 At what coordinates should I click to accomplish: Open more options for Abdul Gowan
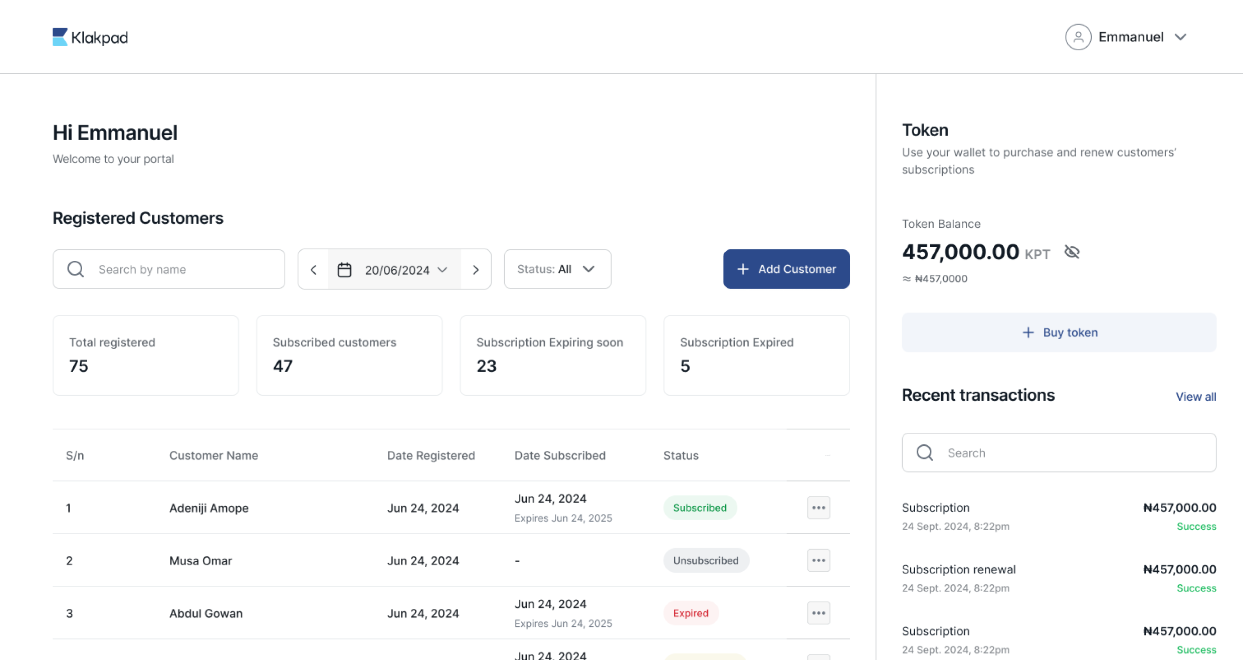coord(818,613)
